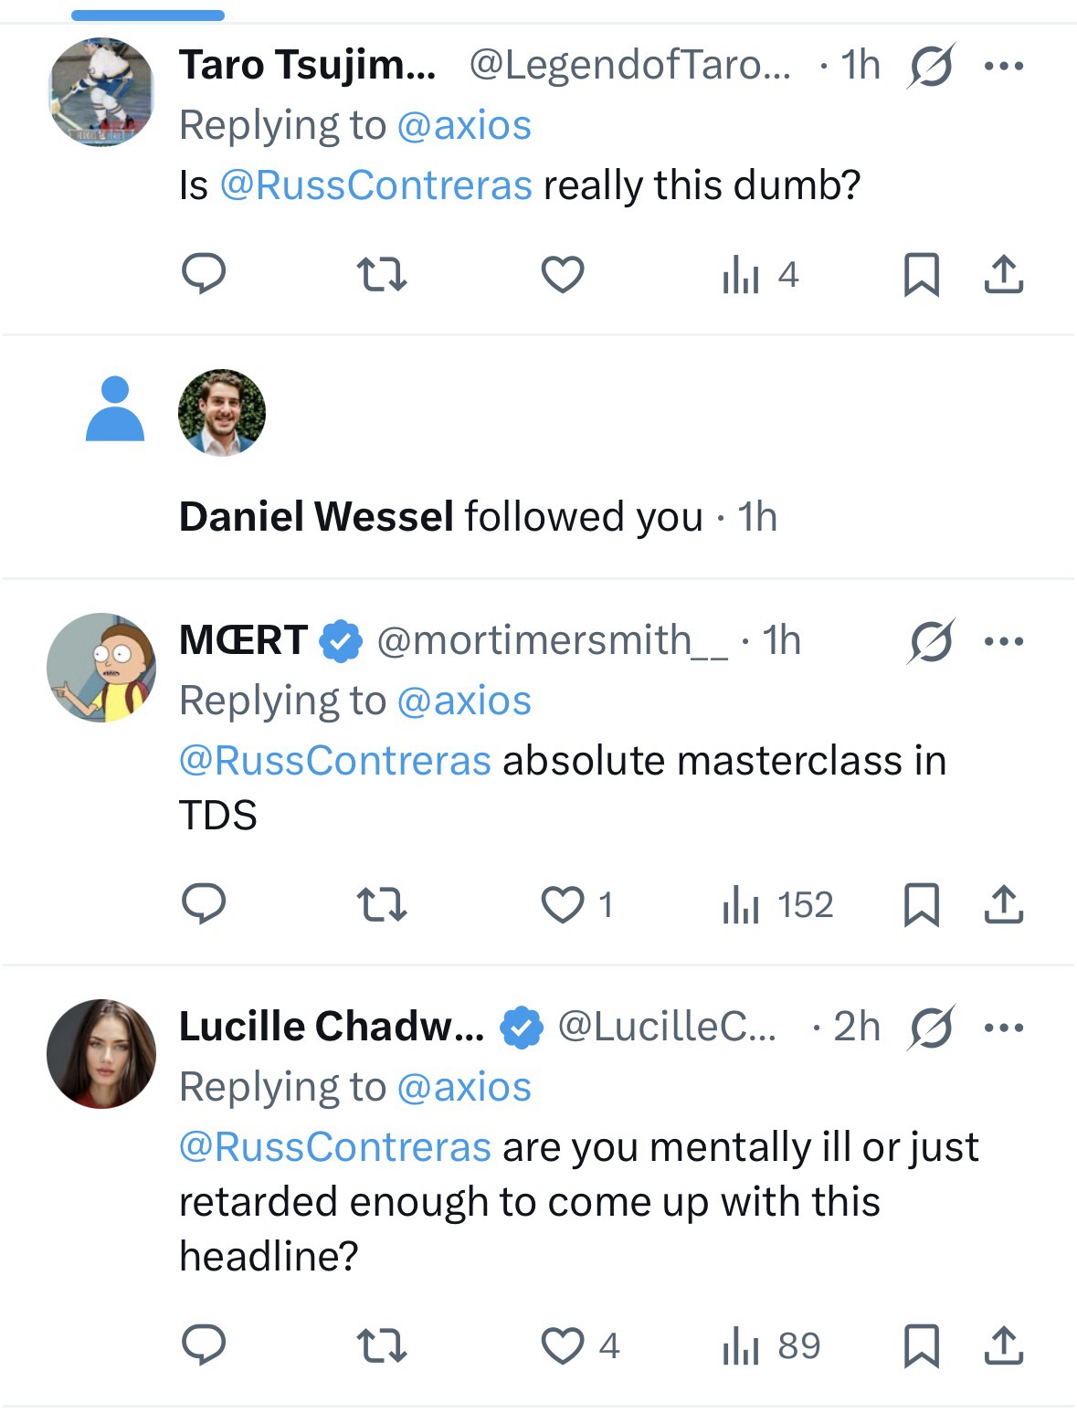Like Taro's 'really this dumb' tweet
The height and width of the screenshot is (1413, 1077).
(x=562, y=274)
